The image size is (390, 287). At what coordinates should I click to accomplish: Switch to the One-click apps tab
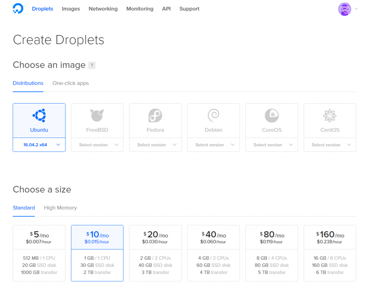coord(70,83)
